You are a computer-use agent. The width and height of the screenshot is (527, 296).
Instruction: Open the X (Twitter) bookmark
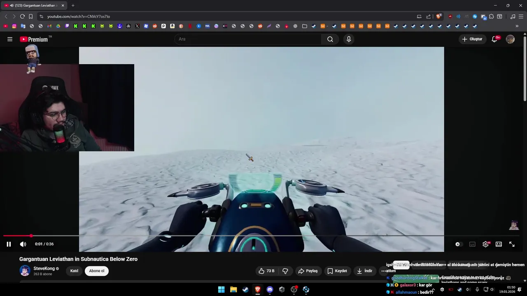click(137, 26)
